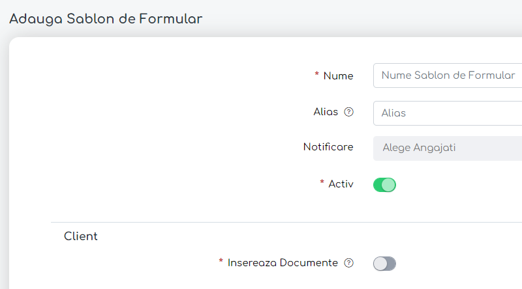Click into the Alias input field
Image resolution: width=522 pixels, height=289 pixels.
448,113
